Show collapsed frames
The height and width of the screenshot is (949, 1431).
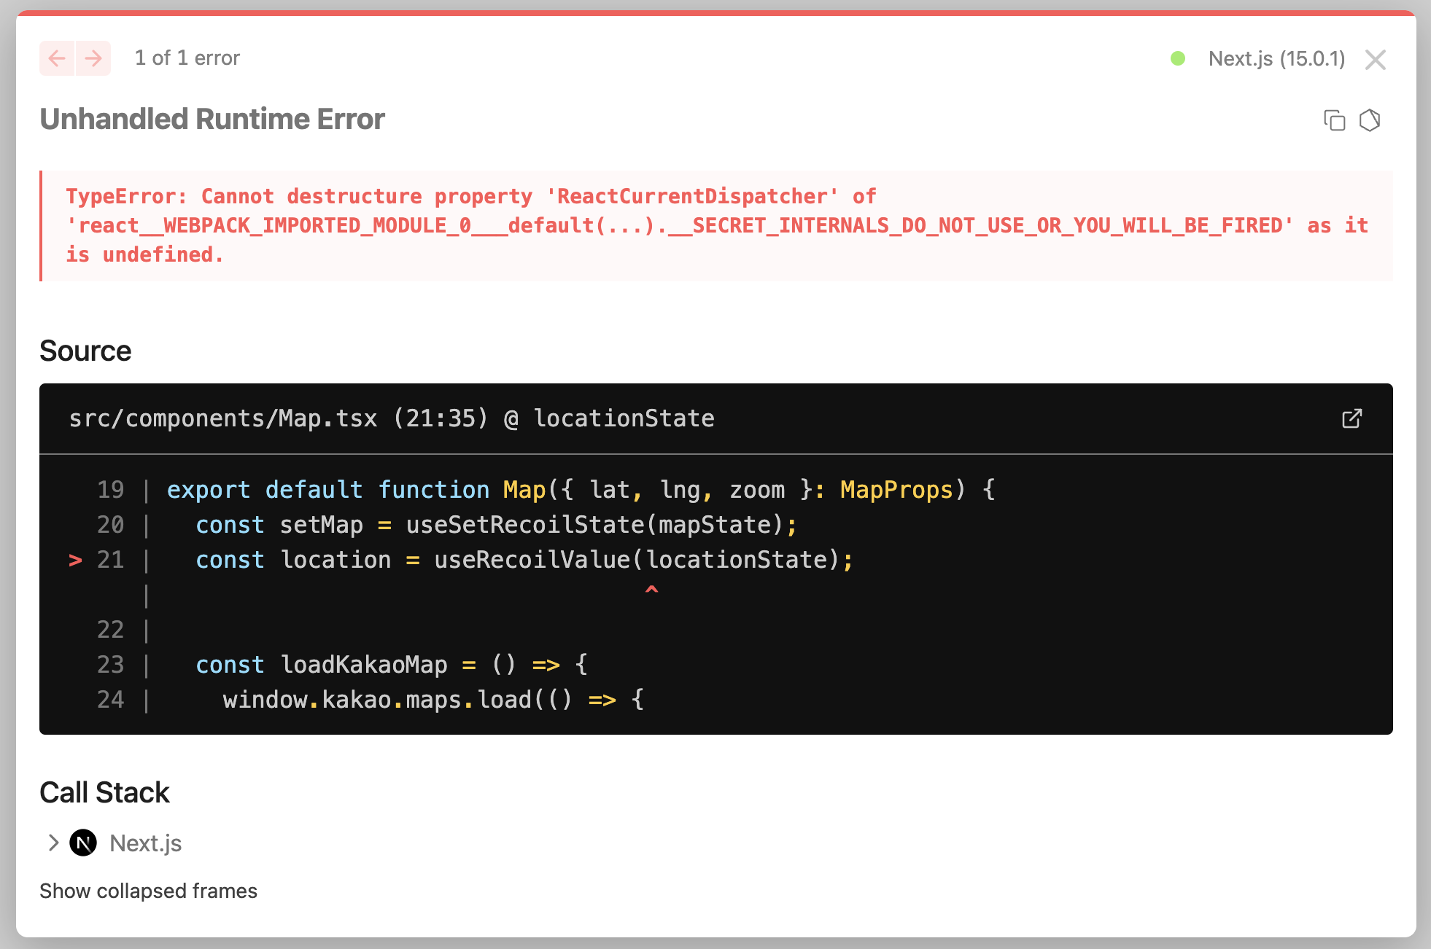148,891
